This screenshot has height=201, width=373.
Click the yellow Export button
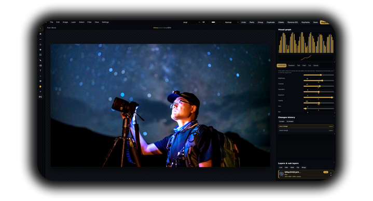click(324, 22)
